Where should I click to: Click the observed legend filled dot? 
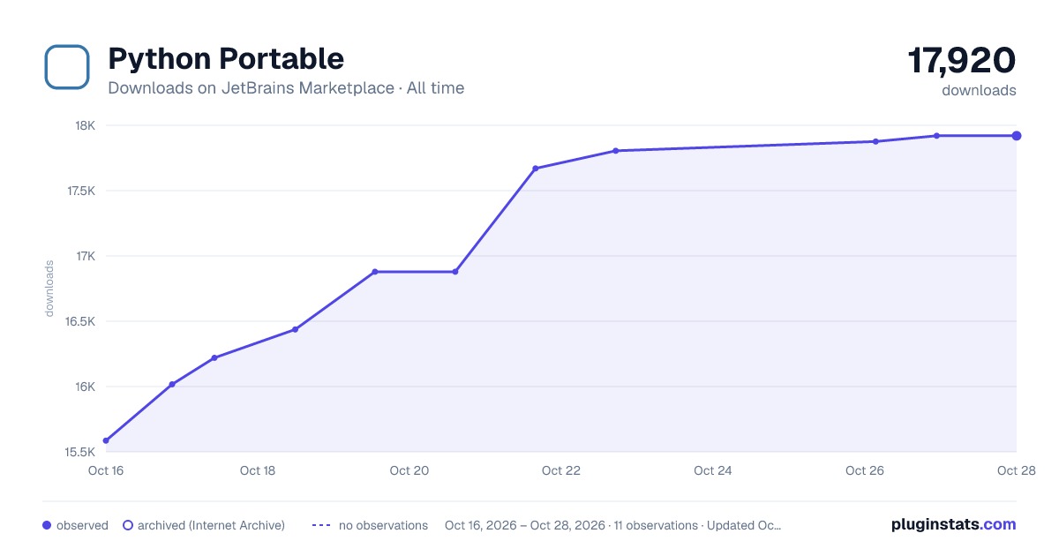click(47, 525)
